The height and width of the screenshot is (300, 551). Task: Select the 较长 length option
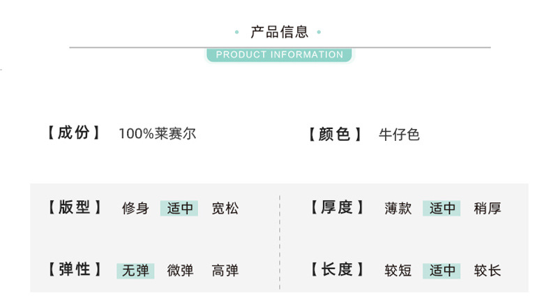(487, 271)
